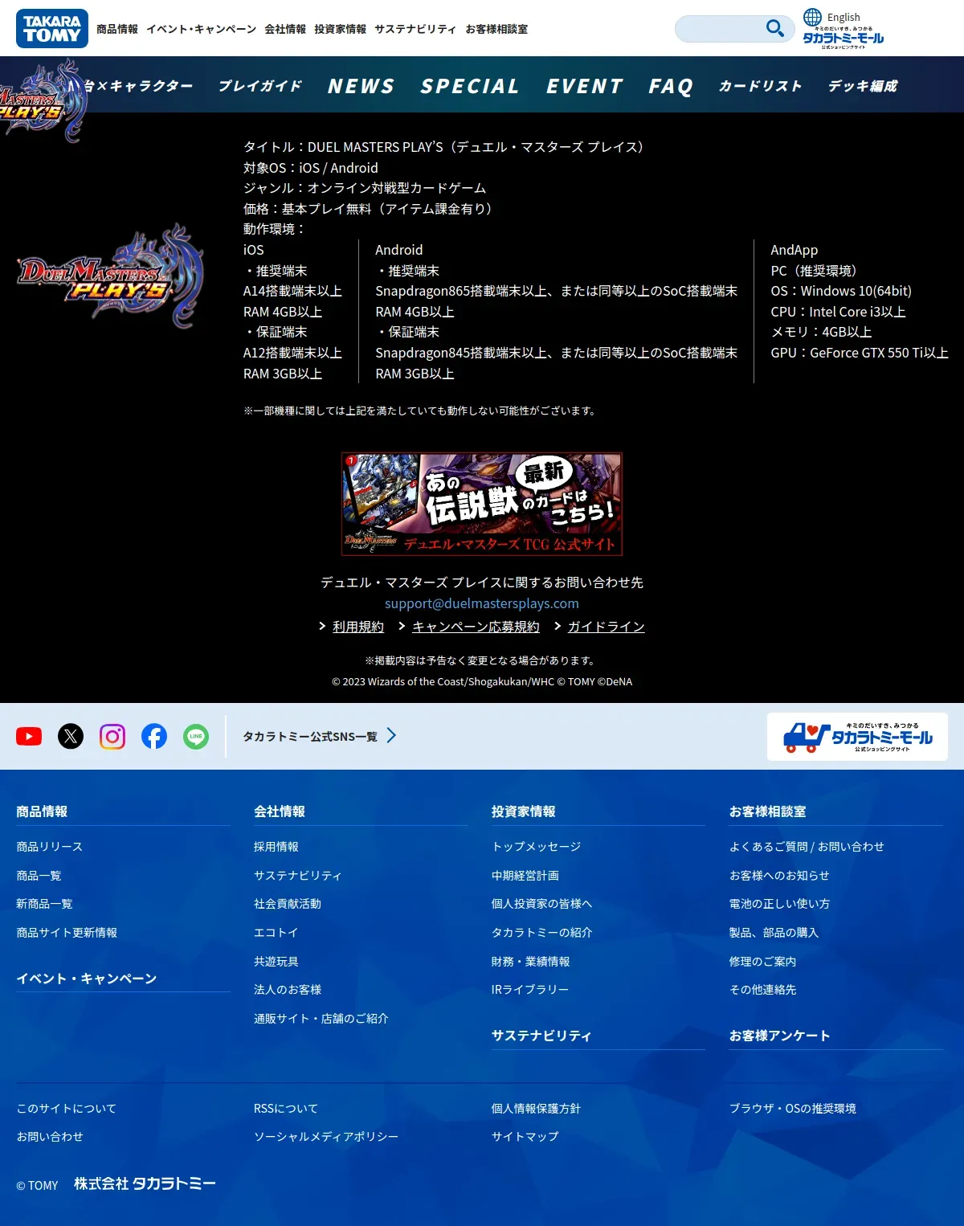964x1226 pixels.
Task: Open the X social icon
Action: coord(71,736)
